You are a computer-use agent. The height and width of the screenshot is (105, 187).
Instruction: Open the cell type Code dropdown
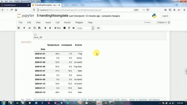tap(86, 28)
